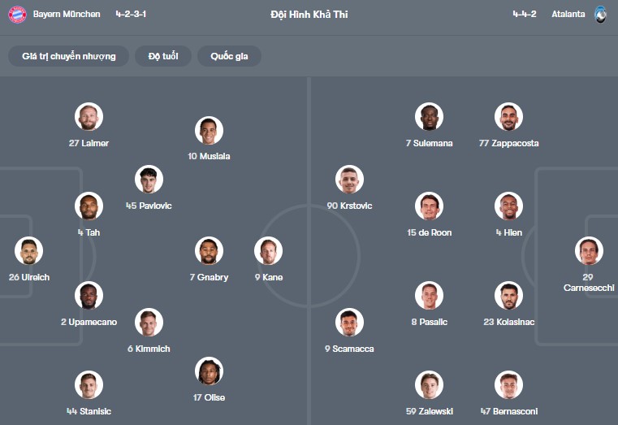
Task: Click the Atalanta club crest icon
Action: (601, 14)
